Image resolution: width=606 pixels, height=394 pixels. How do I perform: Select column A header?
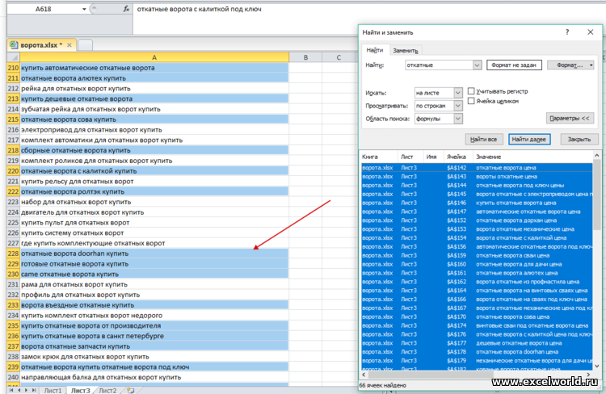(154, 57)
